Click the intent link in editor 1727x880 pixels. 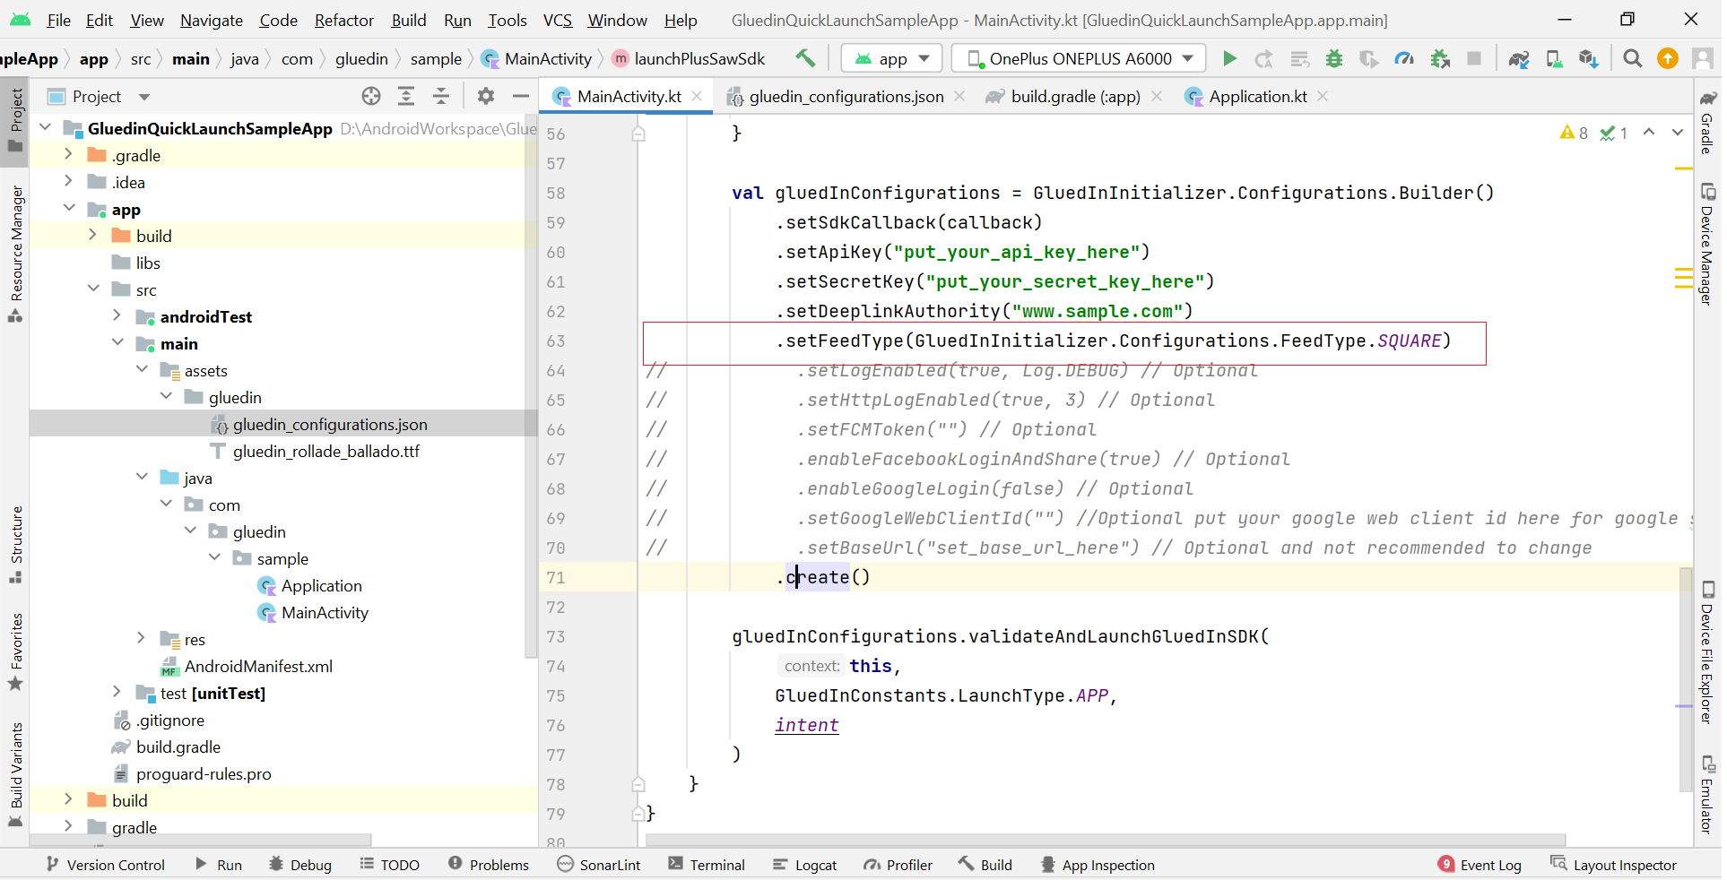click(807, 725)
